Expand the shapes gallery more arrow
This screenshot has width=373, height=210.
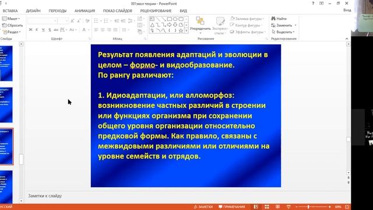coord(186,30)
